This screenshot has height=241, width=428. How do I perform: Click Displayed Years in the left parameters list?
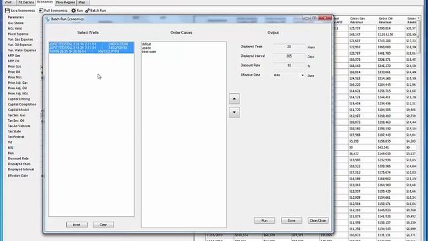19,164
